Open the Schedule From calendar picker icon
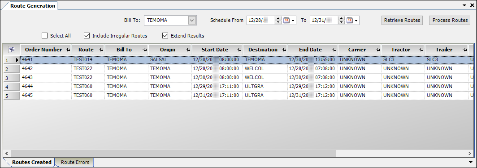The image size is (477, 168). click(286, 20)
